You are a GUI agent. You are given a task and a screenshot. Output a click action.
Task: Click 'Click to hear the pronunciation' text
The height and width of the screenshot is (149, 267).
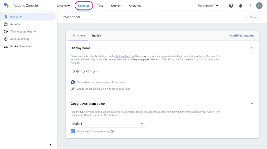pyautogui.click(x=101, y=82)
